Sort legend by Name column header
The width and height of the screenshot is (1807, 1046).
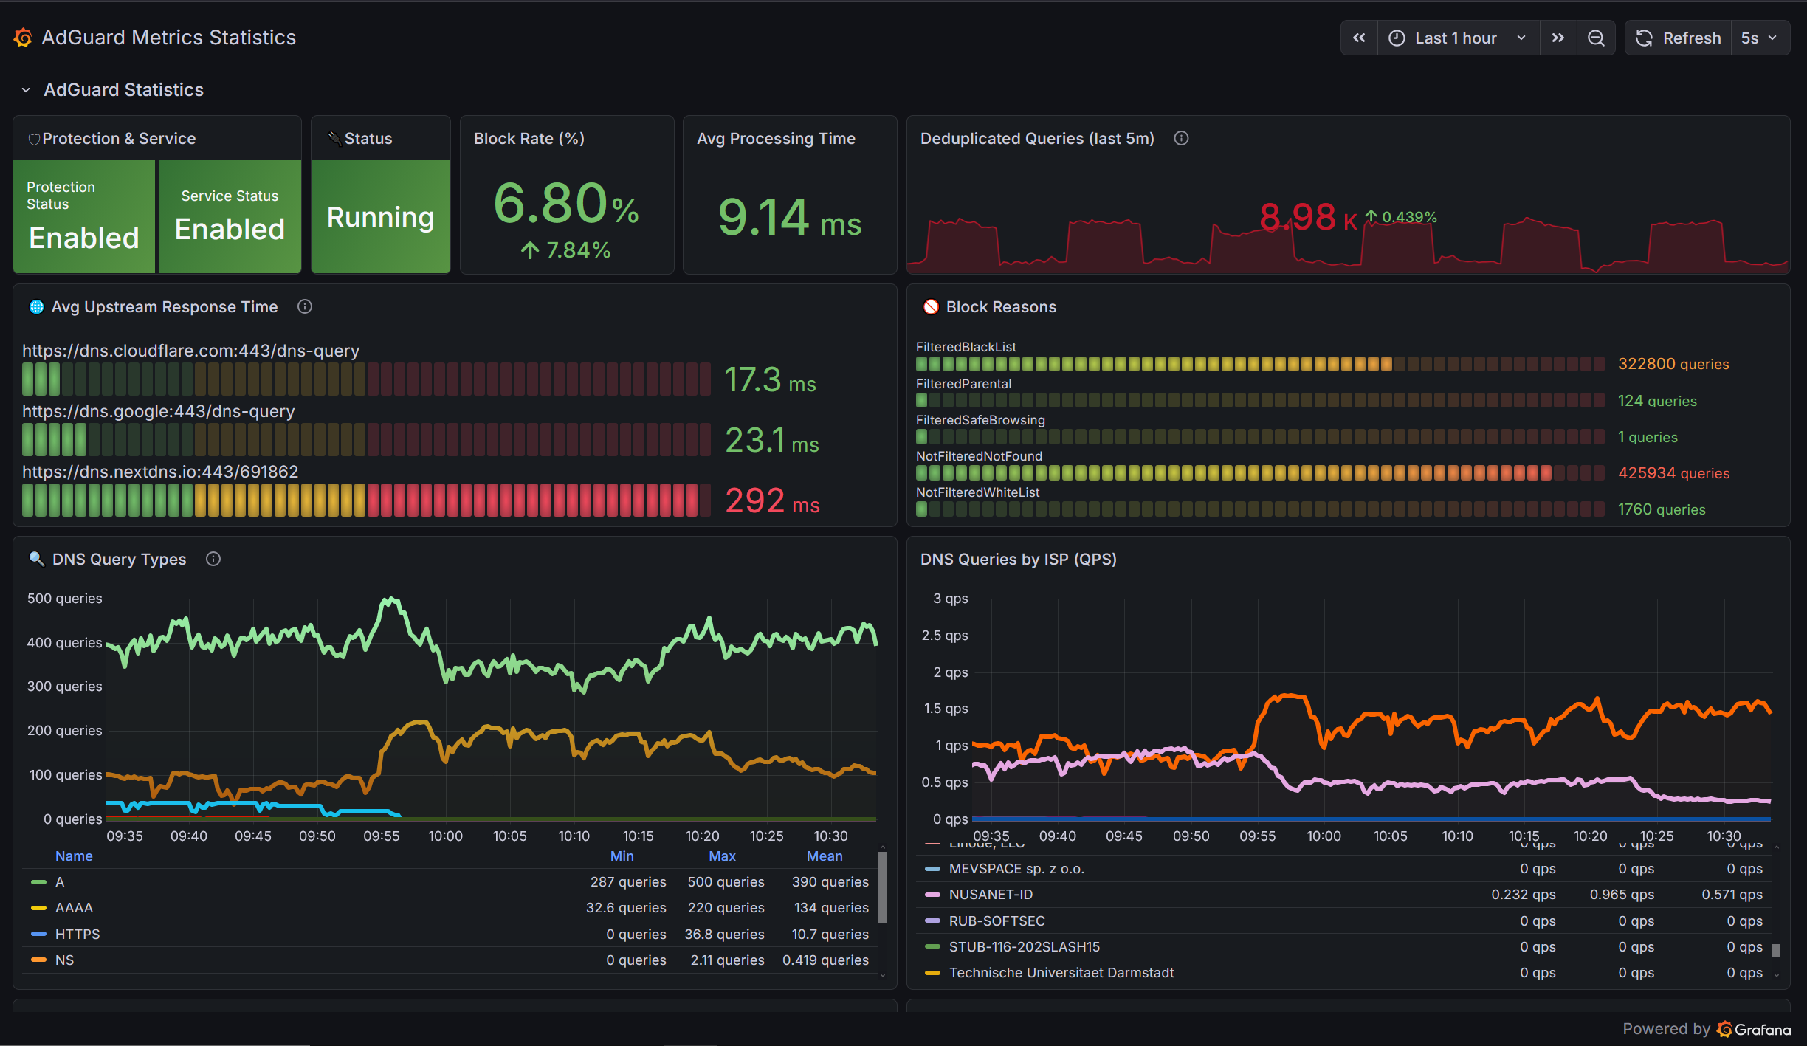coord(74,856)
